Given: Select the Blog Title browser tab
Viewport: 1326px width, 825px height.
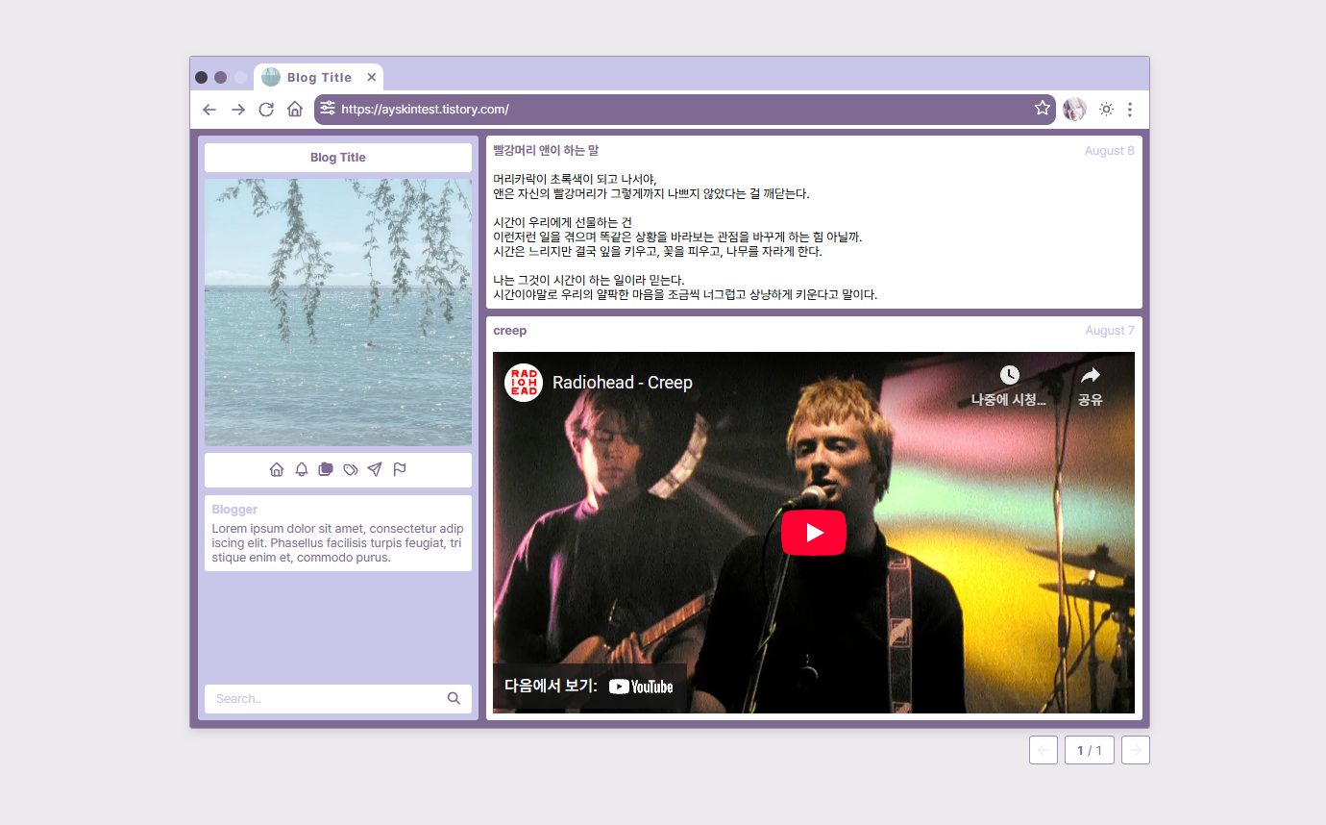Looking at the screenshot, I should coord(319,77).
